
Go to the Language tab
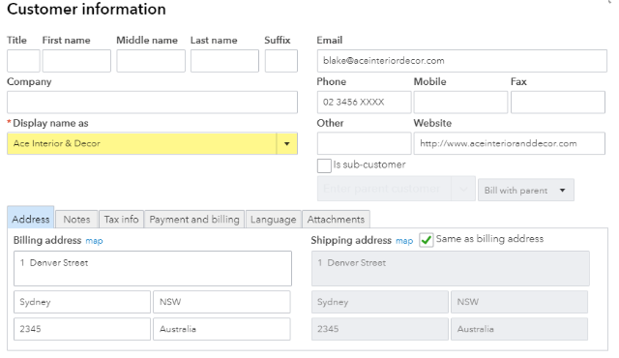point(273,220)
